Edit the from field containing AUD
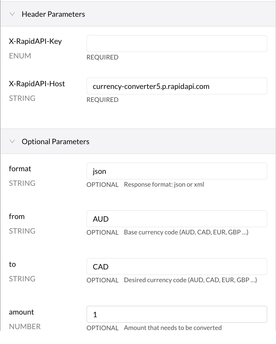276x344 pixels. click(x=177, y=219)
